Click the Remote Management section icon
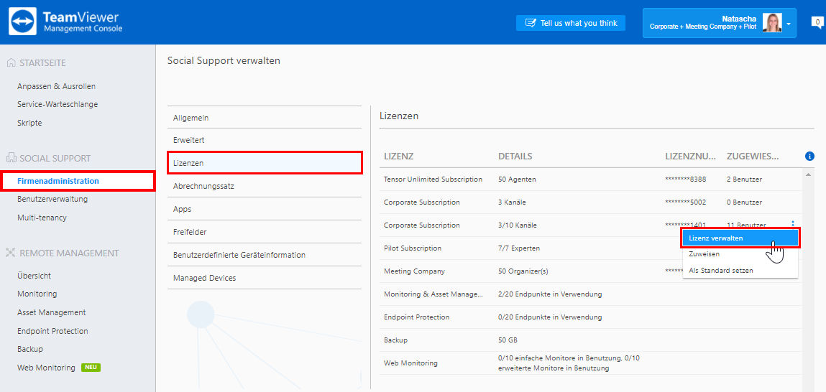The image size is (826, 392). [11, 253]
